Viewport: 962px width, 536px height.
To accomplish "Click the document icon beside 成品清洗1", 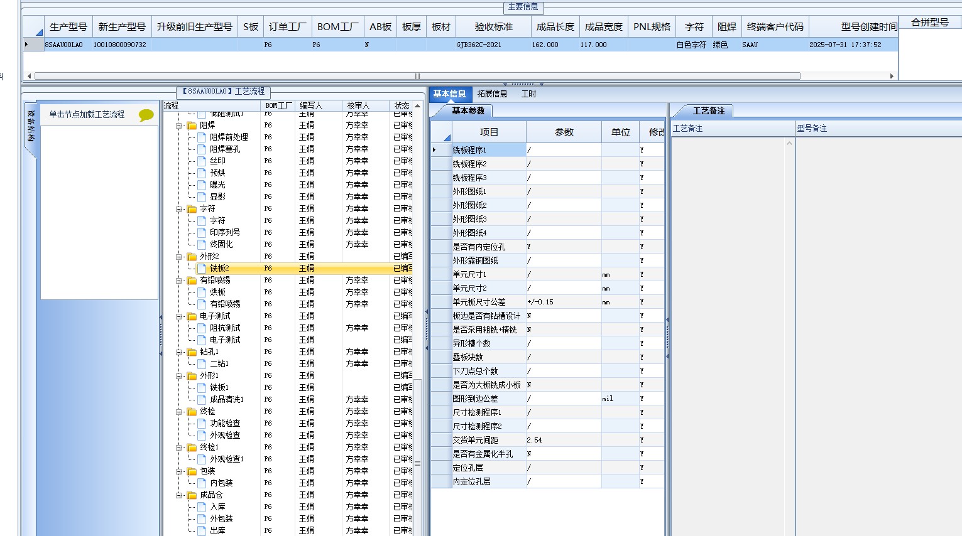I will click(x=202, y=400).
